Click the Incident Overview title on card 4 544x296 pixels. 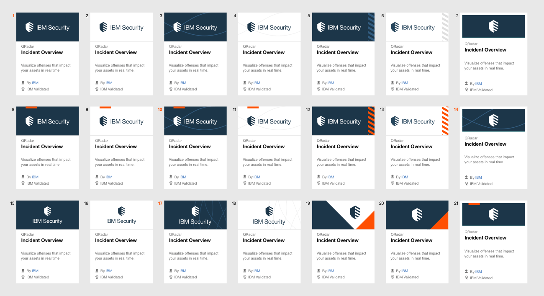tap(264, 52)
